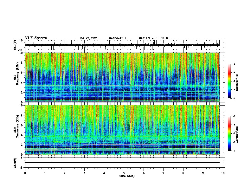Click the '-7' tick on the ch.2 color bar
The image size is (251, 194).
234,151
